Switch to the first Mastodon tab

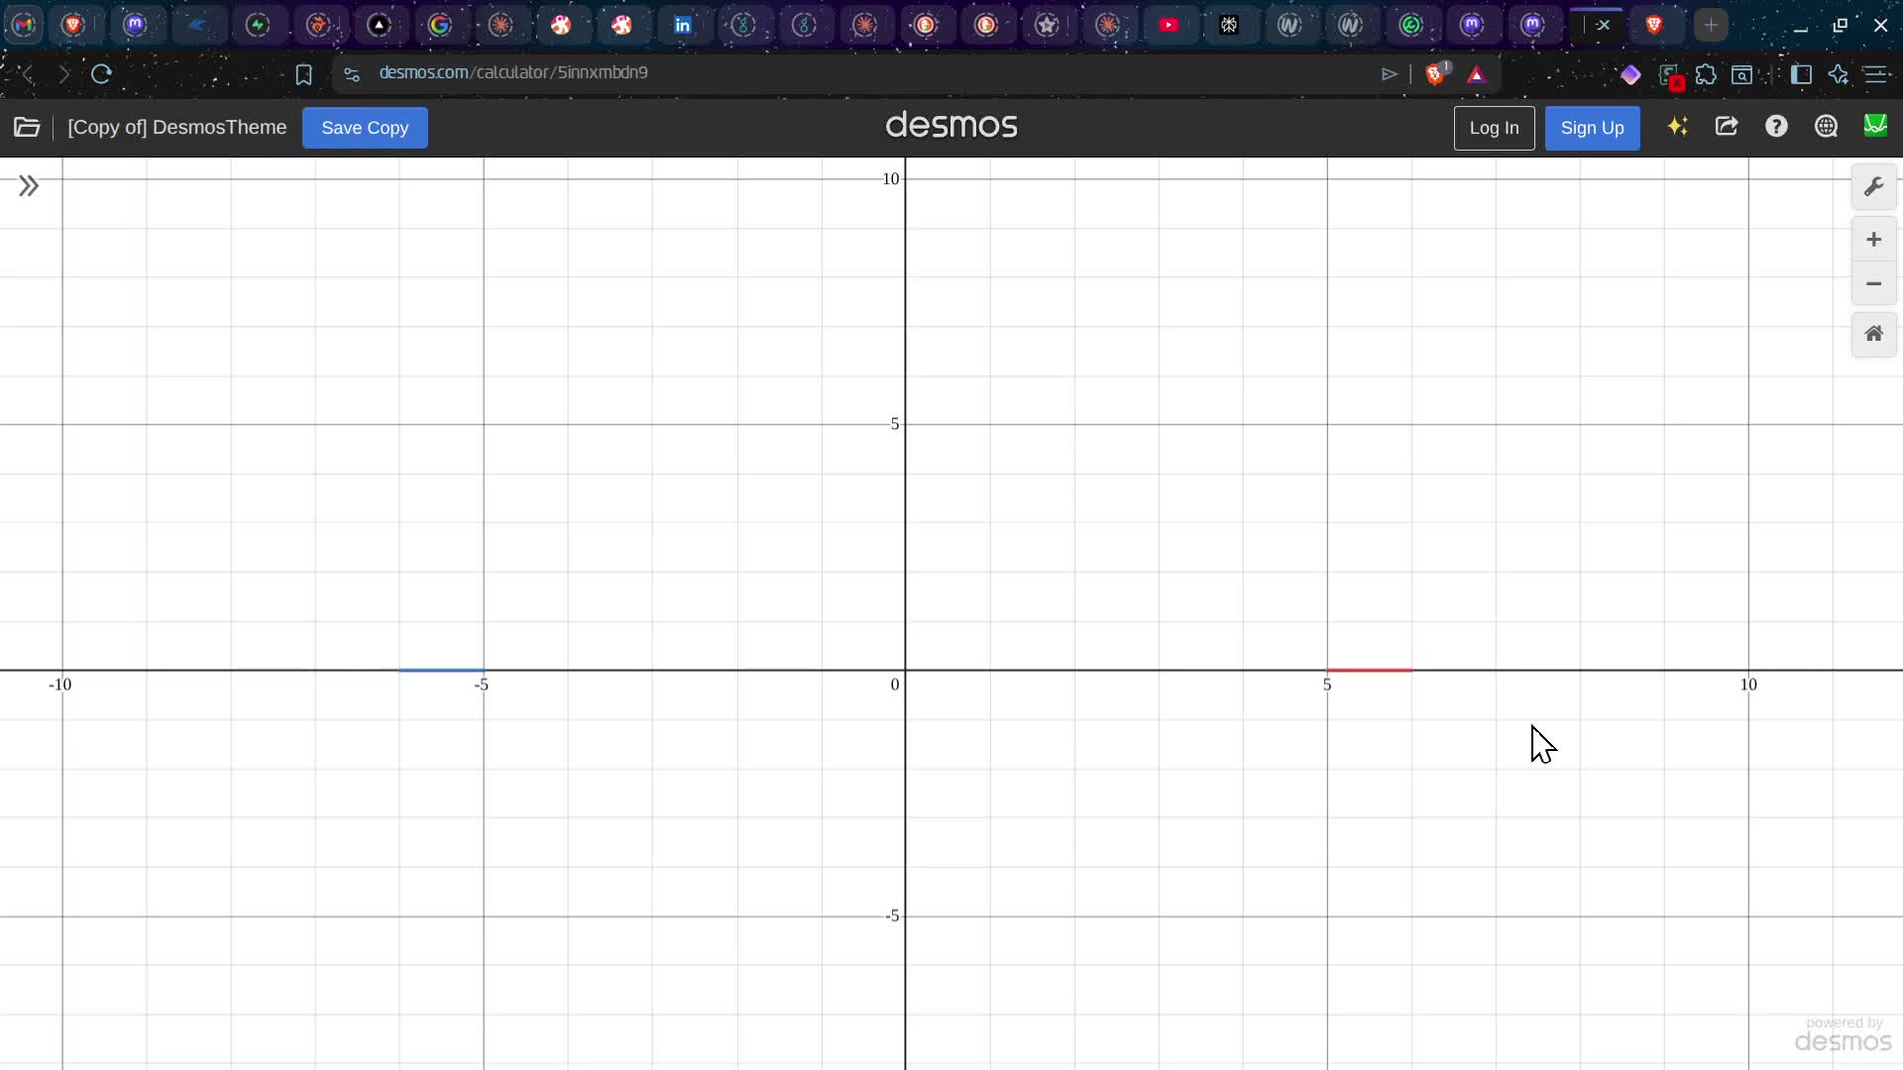(136, 25)
